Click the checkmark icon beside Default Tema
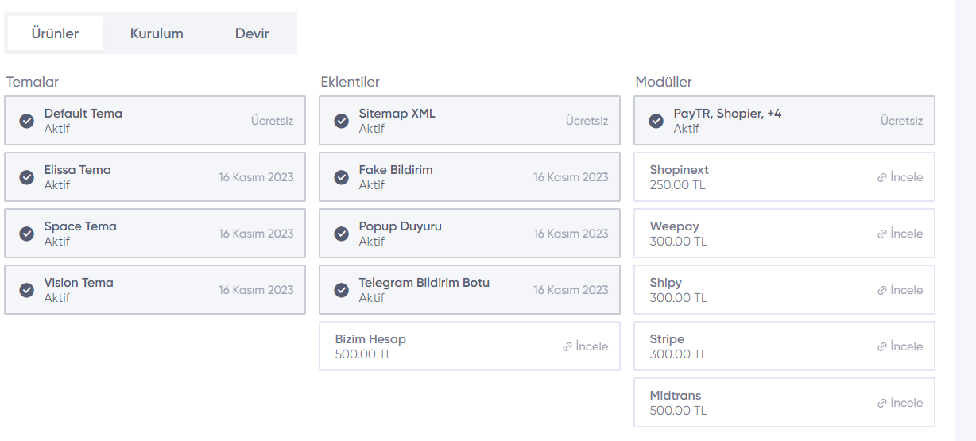The image size is (976, 441). pyautogui.click(x=27, y=121)
